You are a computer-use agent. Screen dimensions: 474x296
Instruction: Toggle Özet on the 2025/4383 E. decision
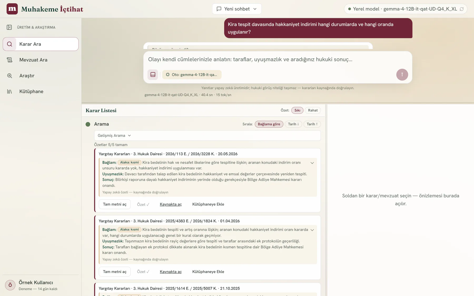(143, 272)
